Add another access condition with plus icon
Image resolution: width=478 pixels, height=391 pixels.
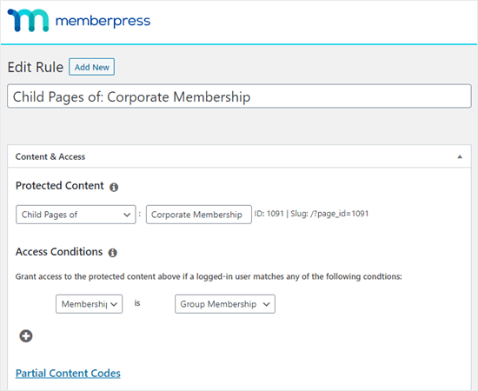point(26,336)
